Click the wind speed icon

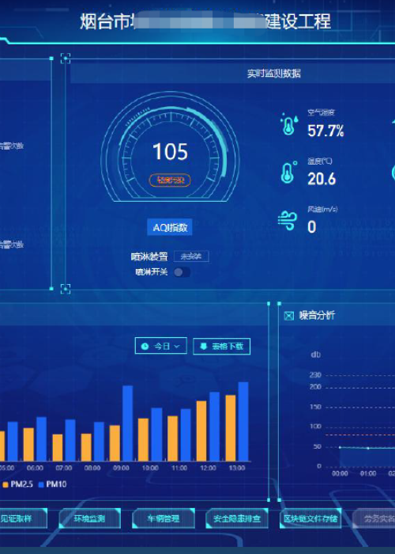click(x=288, y=221)
